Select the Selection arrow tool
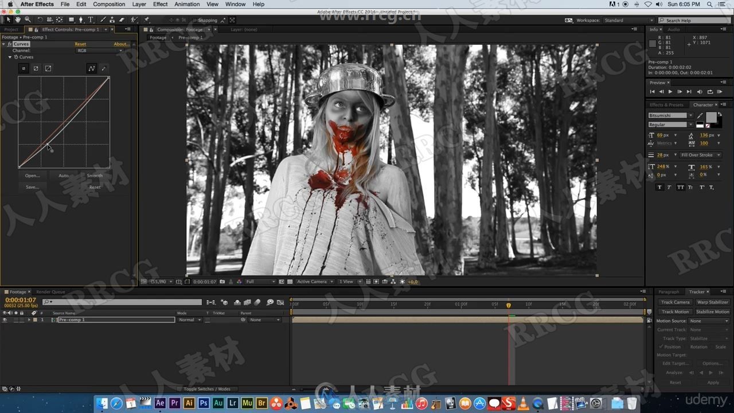734x413 pixels. pyautogui.click(x=9, y=20)
